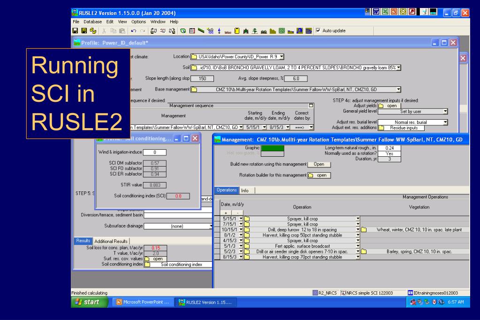This screenshot has height=320, width=480.
Task: Click the Copy icon in toolbar
Action: click(x=113, y=30)
